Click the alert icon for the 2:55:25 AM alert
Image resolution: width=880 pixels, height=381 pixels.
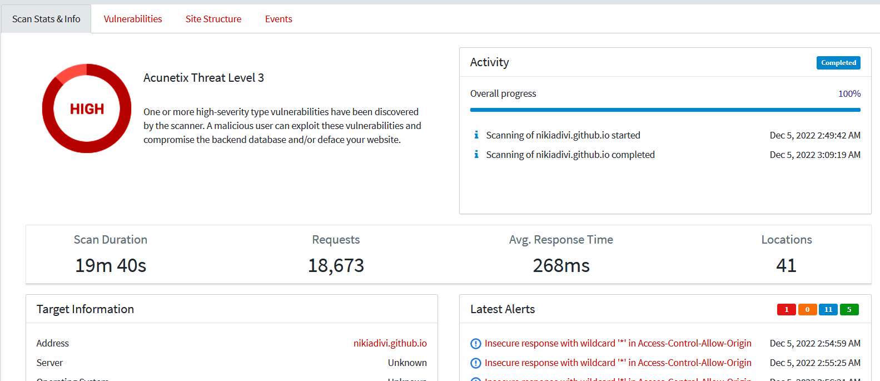476,363
